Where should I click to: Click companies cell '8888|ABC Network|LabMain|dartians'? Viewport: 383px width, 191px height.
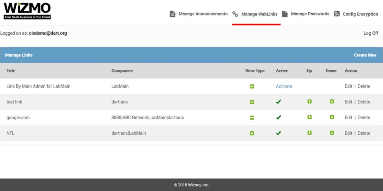tap(148, 117)
